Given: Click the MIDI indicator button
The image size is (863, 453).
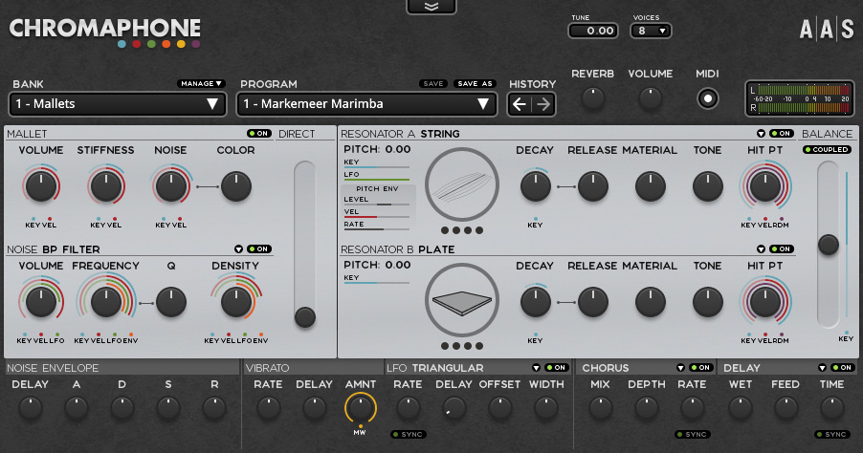Looking at the screenshot, I should pos(708,97).
